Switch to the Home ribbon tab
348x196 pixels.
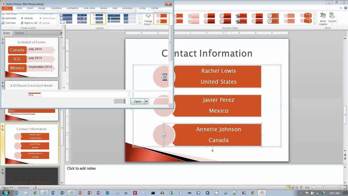point(19,8)
